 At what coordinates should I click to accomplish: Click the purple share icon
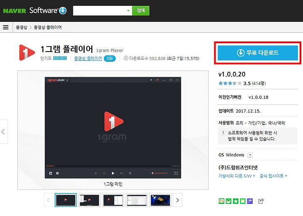(250, 201)
